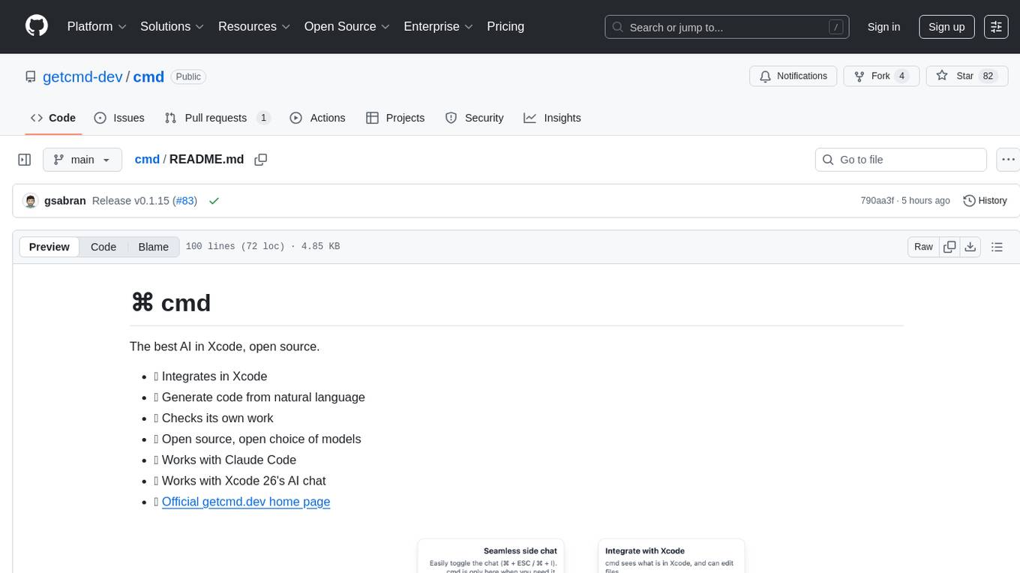Image resolution: width=1020 pixels, height=573 pixels.
Task: Open the Integrate with Xcode image
Action: point(671,556)
